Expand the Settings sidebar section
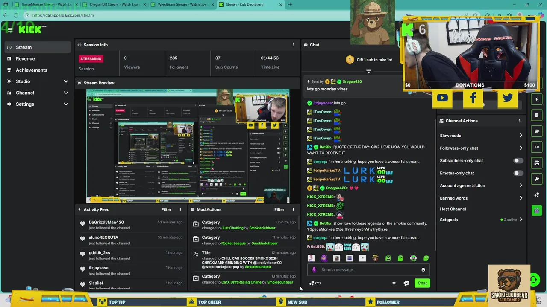Image resolution: width=547 pixels, height=307 pixels. coord(66,104)
